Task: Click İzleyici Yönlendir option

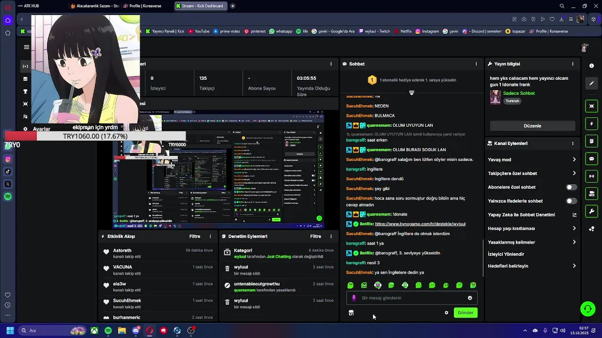Action: coord(506,254)
